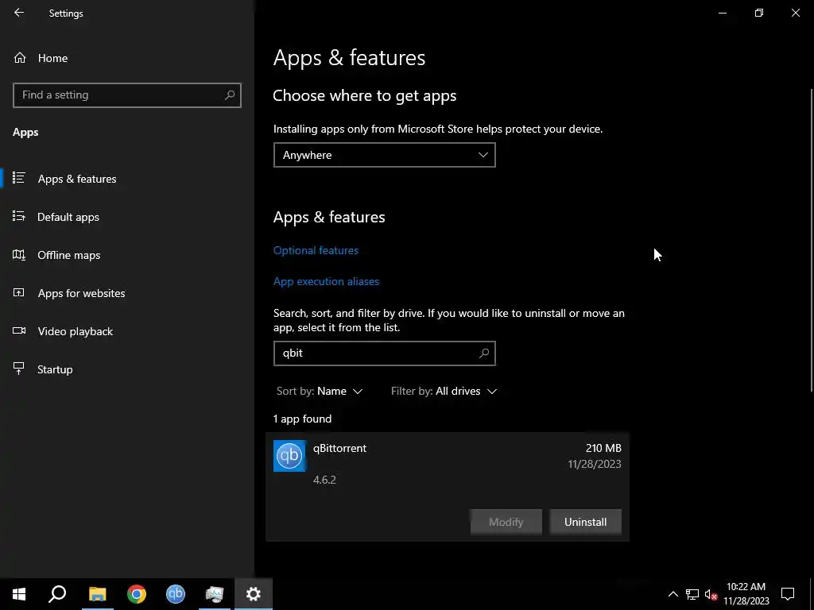Click the Uninstall button for qBittorrent
This screenshot has height=610, width=814.
tap(585, 522)
